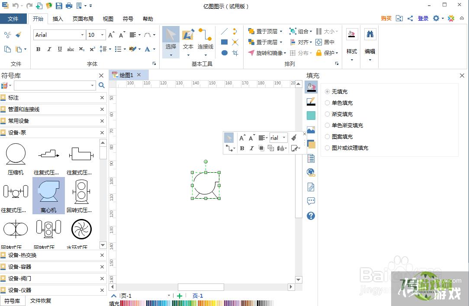469x306 pixels.
Task: Switch to the 页面布局 ribbon tab
Action: [83, 19]
